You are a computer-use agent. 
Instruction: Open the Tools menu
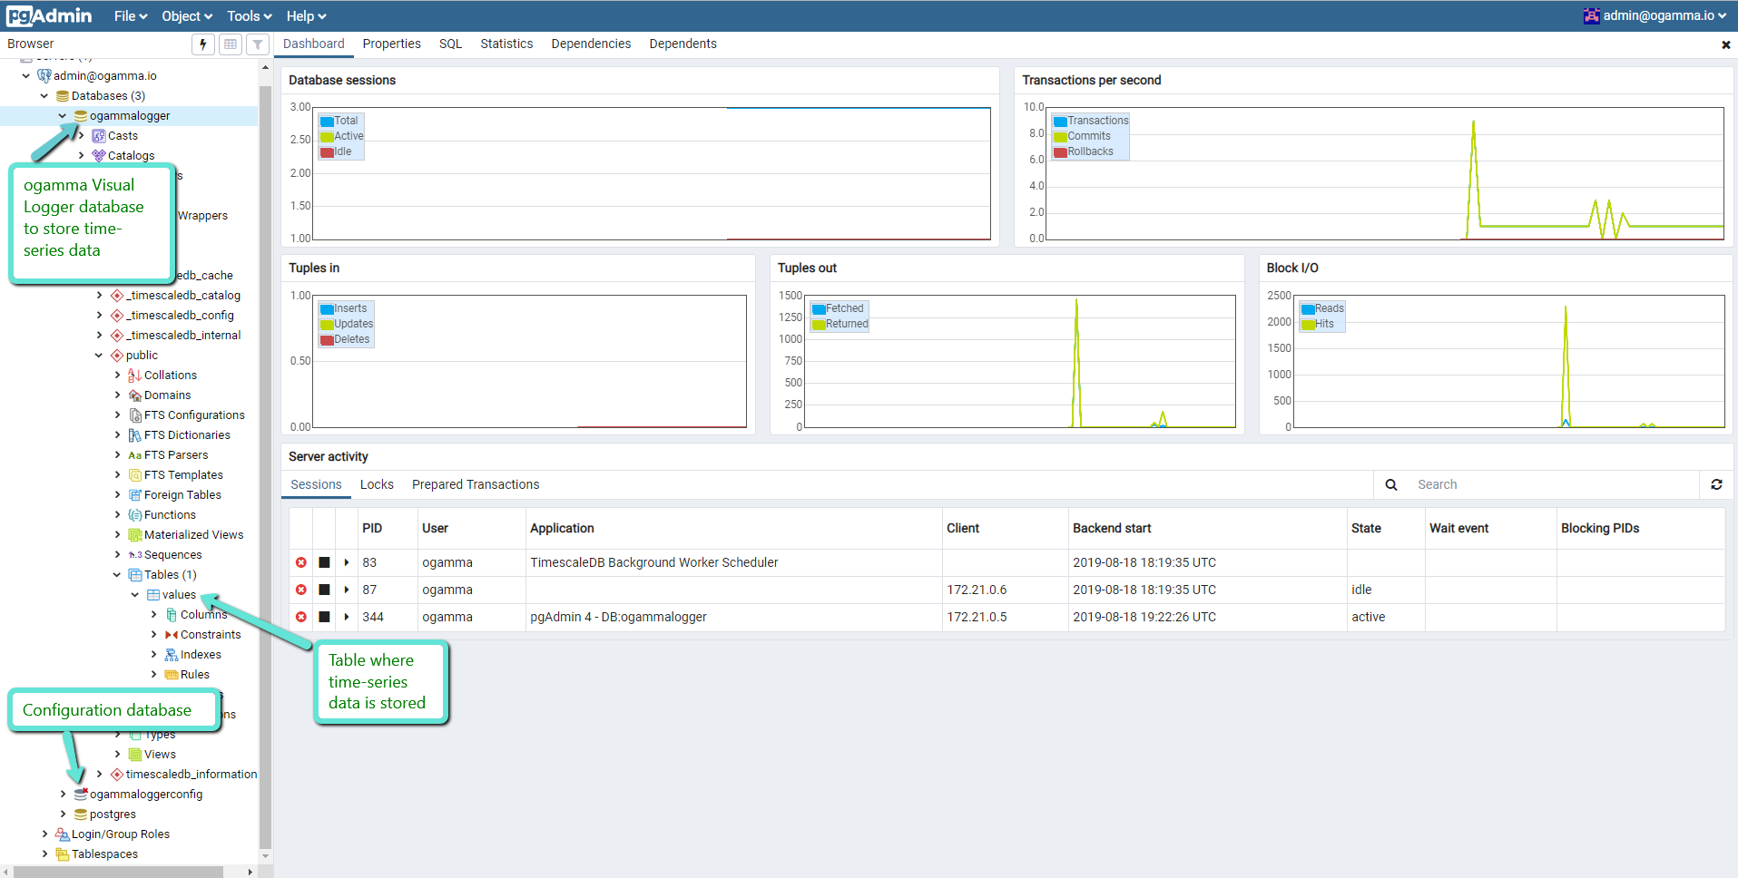click(249, 15)
